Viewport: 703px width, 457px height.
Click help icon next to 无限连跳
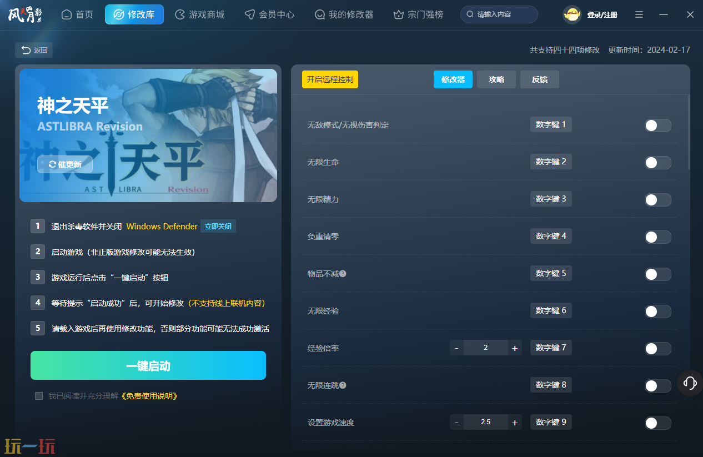coord(343,385)
